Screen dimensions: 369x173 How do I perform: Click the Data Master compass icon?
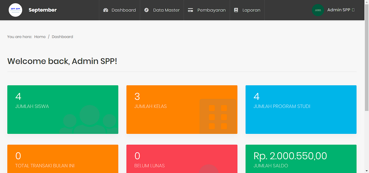146,10
